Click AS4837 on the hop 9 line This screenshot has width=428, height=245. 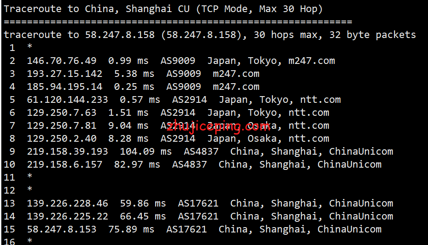201,152
